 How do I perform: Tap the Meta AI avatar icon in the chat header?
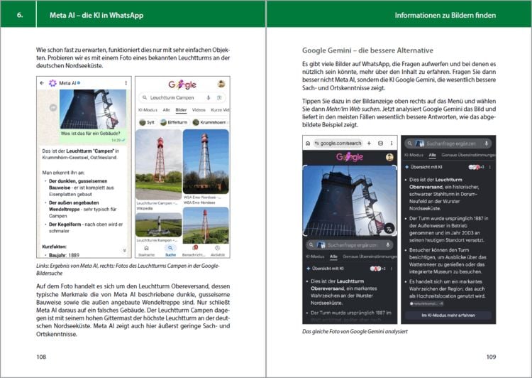(52, 83)
